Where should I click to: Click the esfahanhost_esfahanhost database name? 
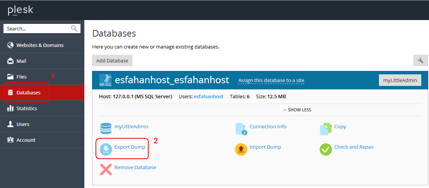click(x=172, y=80)
